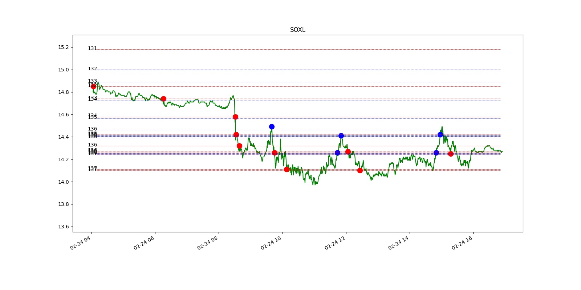The width and height of the screenshot is (581, 290).
Task: Click the 02-24 08 x-axis label
Action: pyautogui.click(x=208, y=243)
